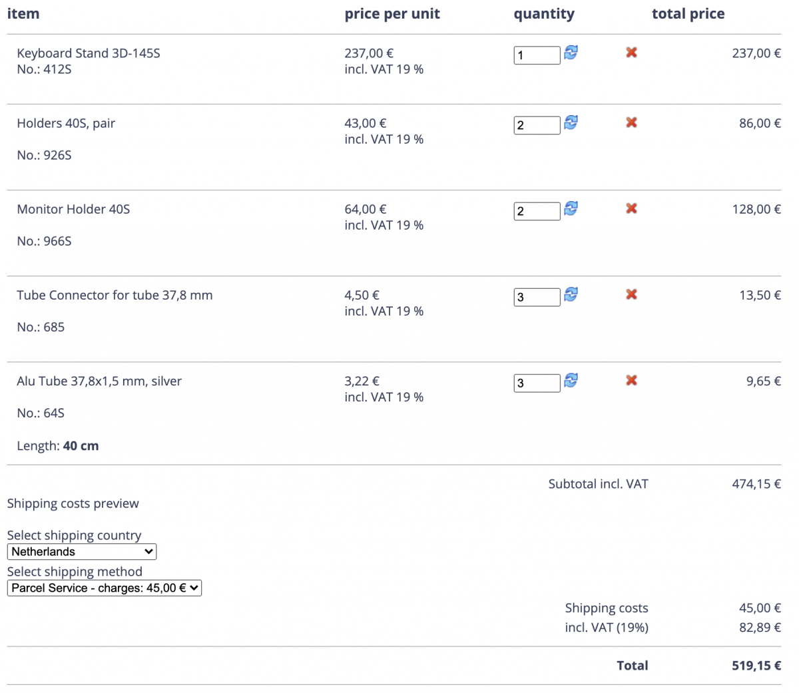799x693 pixels.
Task: Refresh quantity for Keyboard Stand 3D-145S
Action: 571,52
